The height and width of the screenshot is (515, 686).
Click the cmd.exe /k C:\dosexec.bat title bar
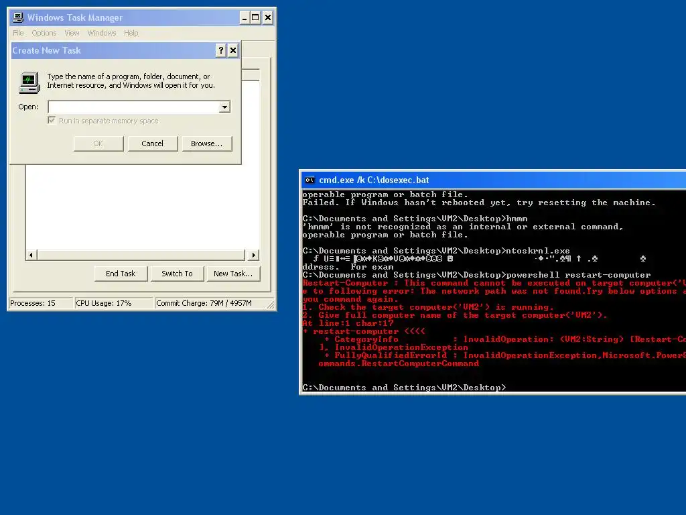pos(494,180)
